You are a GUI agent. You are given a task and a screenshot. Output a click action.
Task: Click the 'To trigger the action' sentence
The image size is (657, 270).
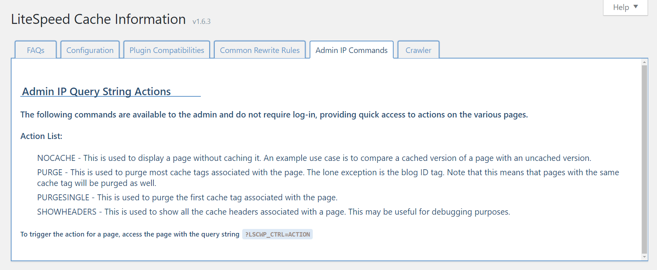pos(130,234)
